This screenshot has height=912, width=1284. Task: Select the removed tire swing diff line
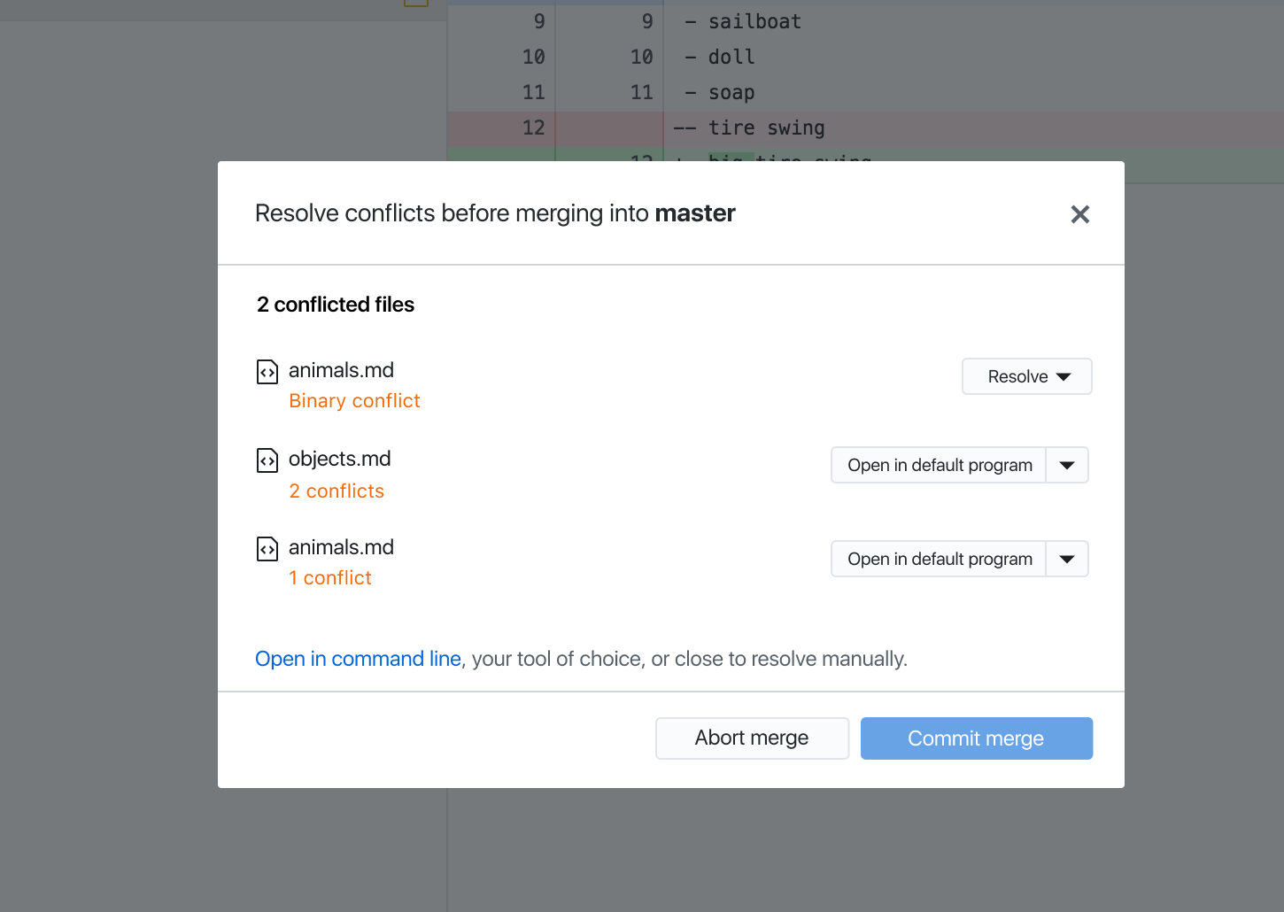[748, 128]
